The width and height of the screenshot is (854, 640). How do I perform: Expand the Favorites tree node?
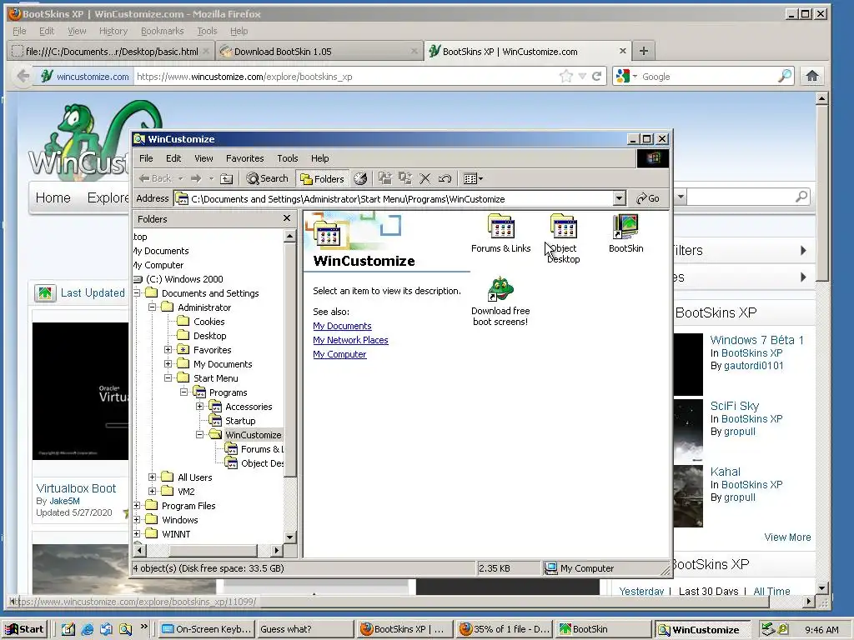pos(168,350)
